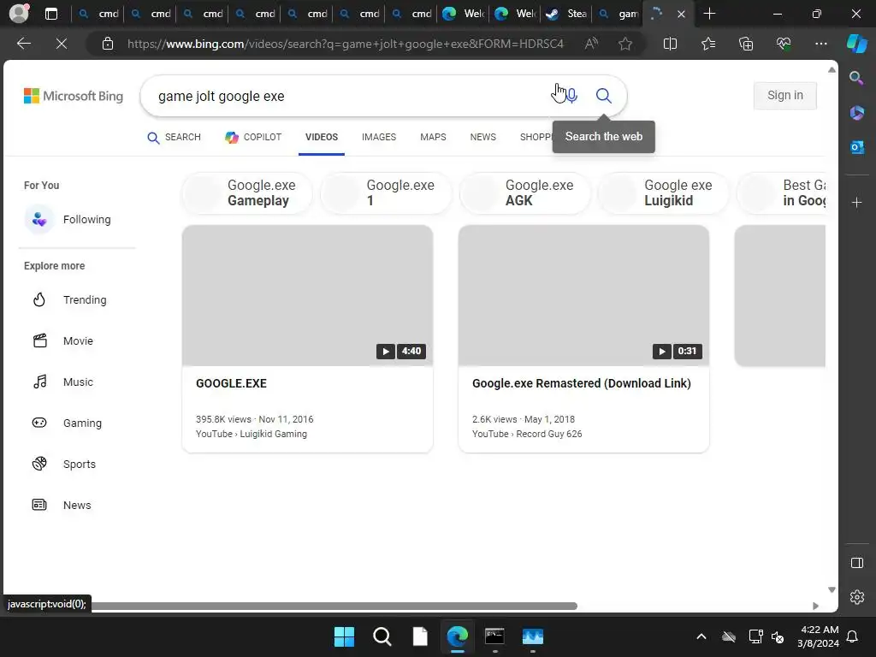
Task: Click the browser back arrow
Action: [x=23, y=44]
